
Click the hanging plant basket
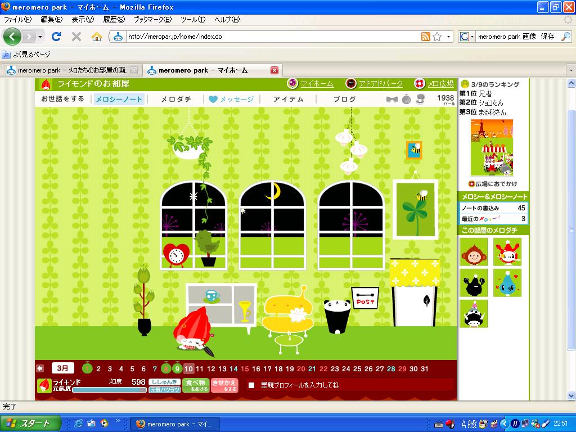(x=189, y=146)
